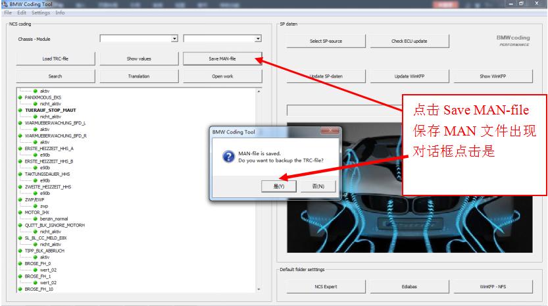This screenshot has width=548, height=306.
Task: Open the Edit menu
Action: pyautogui.click(x=22, y=13)
